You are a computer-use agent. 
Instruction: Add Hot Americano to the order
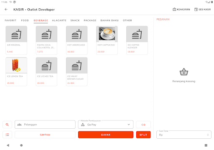77,40
